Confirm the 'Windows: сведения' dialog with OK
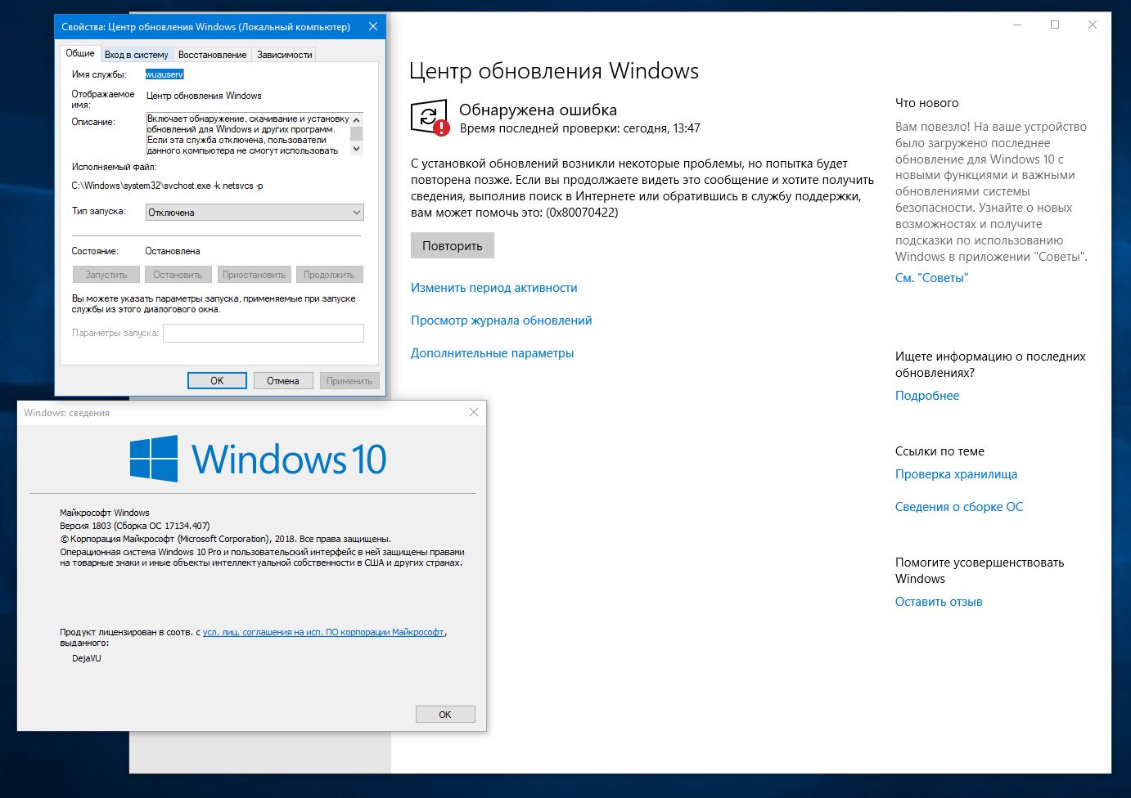 (x=444, y=714)
